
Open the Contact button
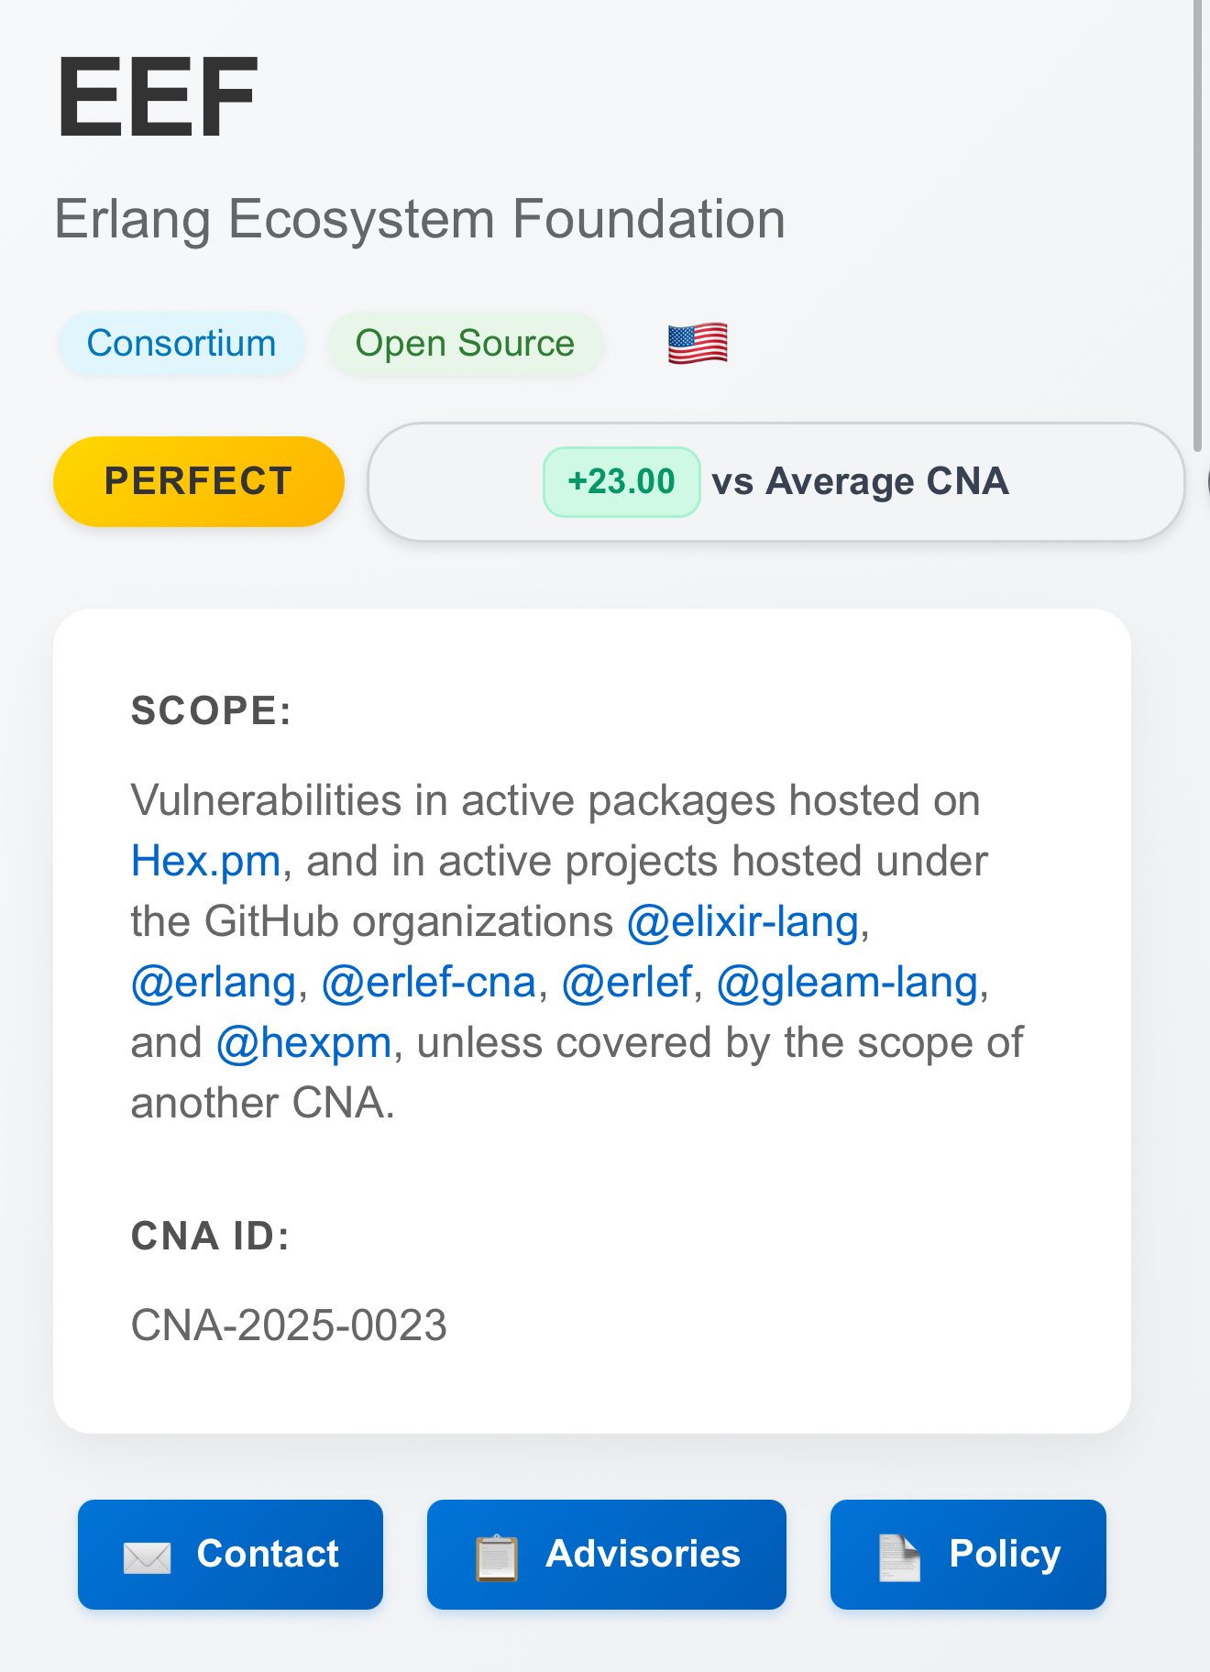point(230,1555)
